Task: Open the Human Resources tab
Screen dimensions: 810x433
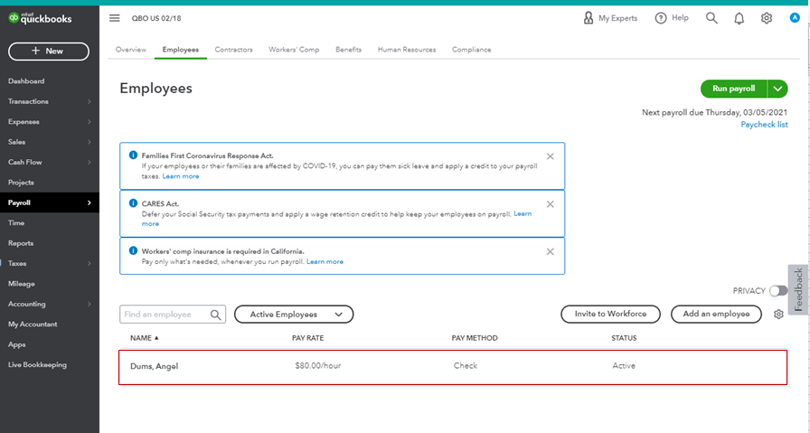Action: pyautogui.click(x=407, y=50)
